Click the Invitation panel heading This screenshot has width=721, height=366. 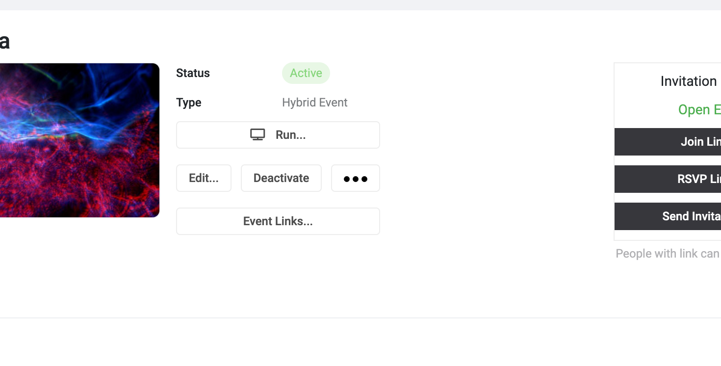click(689, 81)
